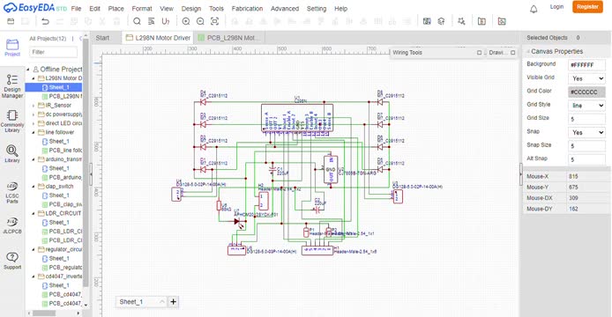Screen dimensions: 612x317
Task: Switch to the Start tab
Action: point(102,38)
